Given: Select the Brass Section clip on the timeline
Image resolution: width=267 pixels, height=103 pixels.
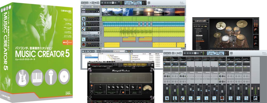Looking at the screenshot, I should click(x=129, y=39).
